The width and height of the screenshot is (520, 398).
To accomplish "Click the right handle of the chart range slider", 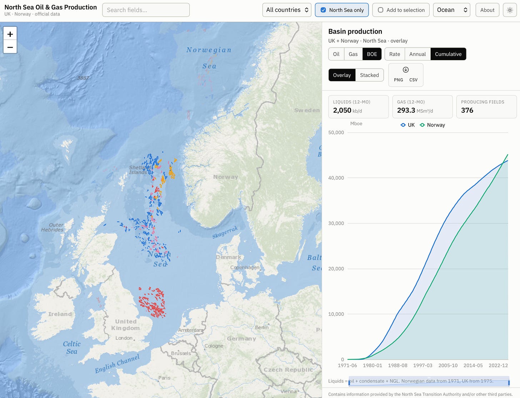I will tap(509, 383).
